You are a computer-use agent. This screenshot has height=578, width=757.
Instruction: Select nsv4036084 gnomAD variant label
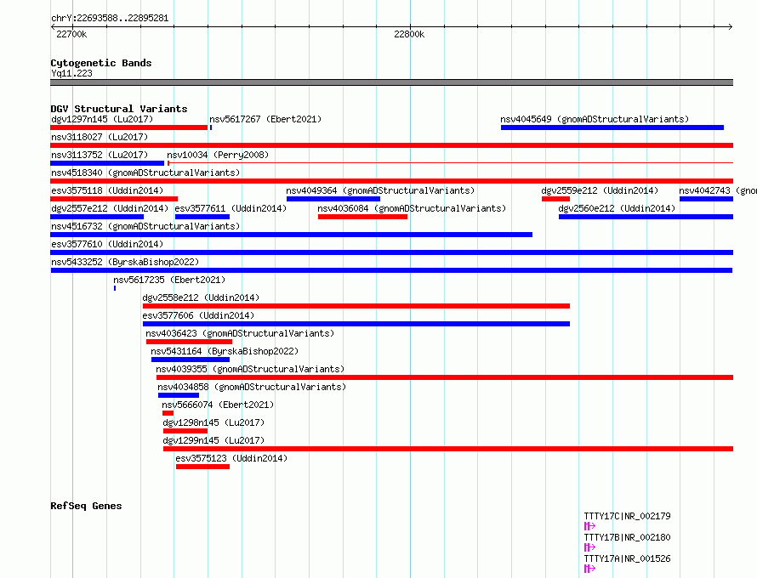point(412,208)
